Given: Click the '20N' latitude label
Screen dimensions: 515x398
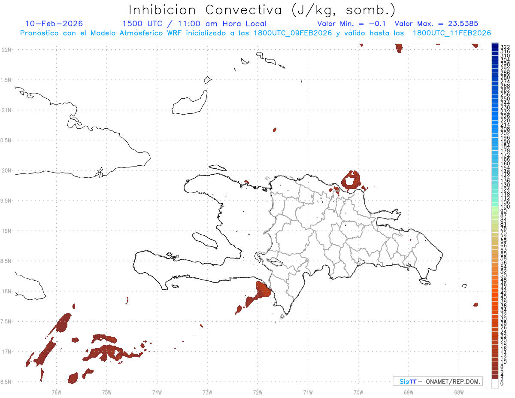Looking at the screenshot, I should (x=6, y=170).
